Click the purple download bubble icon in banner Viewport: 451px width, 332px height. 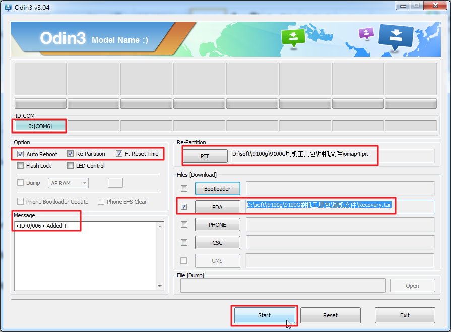pos(366,33)
